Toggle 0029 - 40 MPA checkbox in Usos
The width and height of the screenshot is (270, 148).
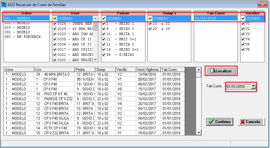[55, 29]
